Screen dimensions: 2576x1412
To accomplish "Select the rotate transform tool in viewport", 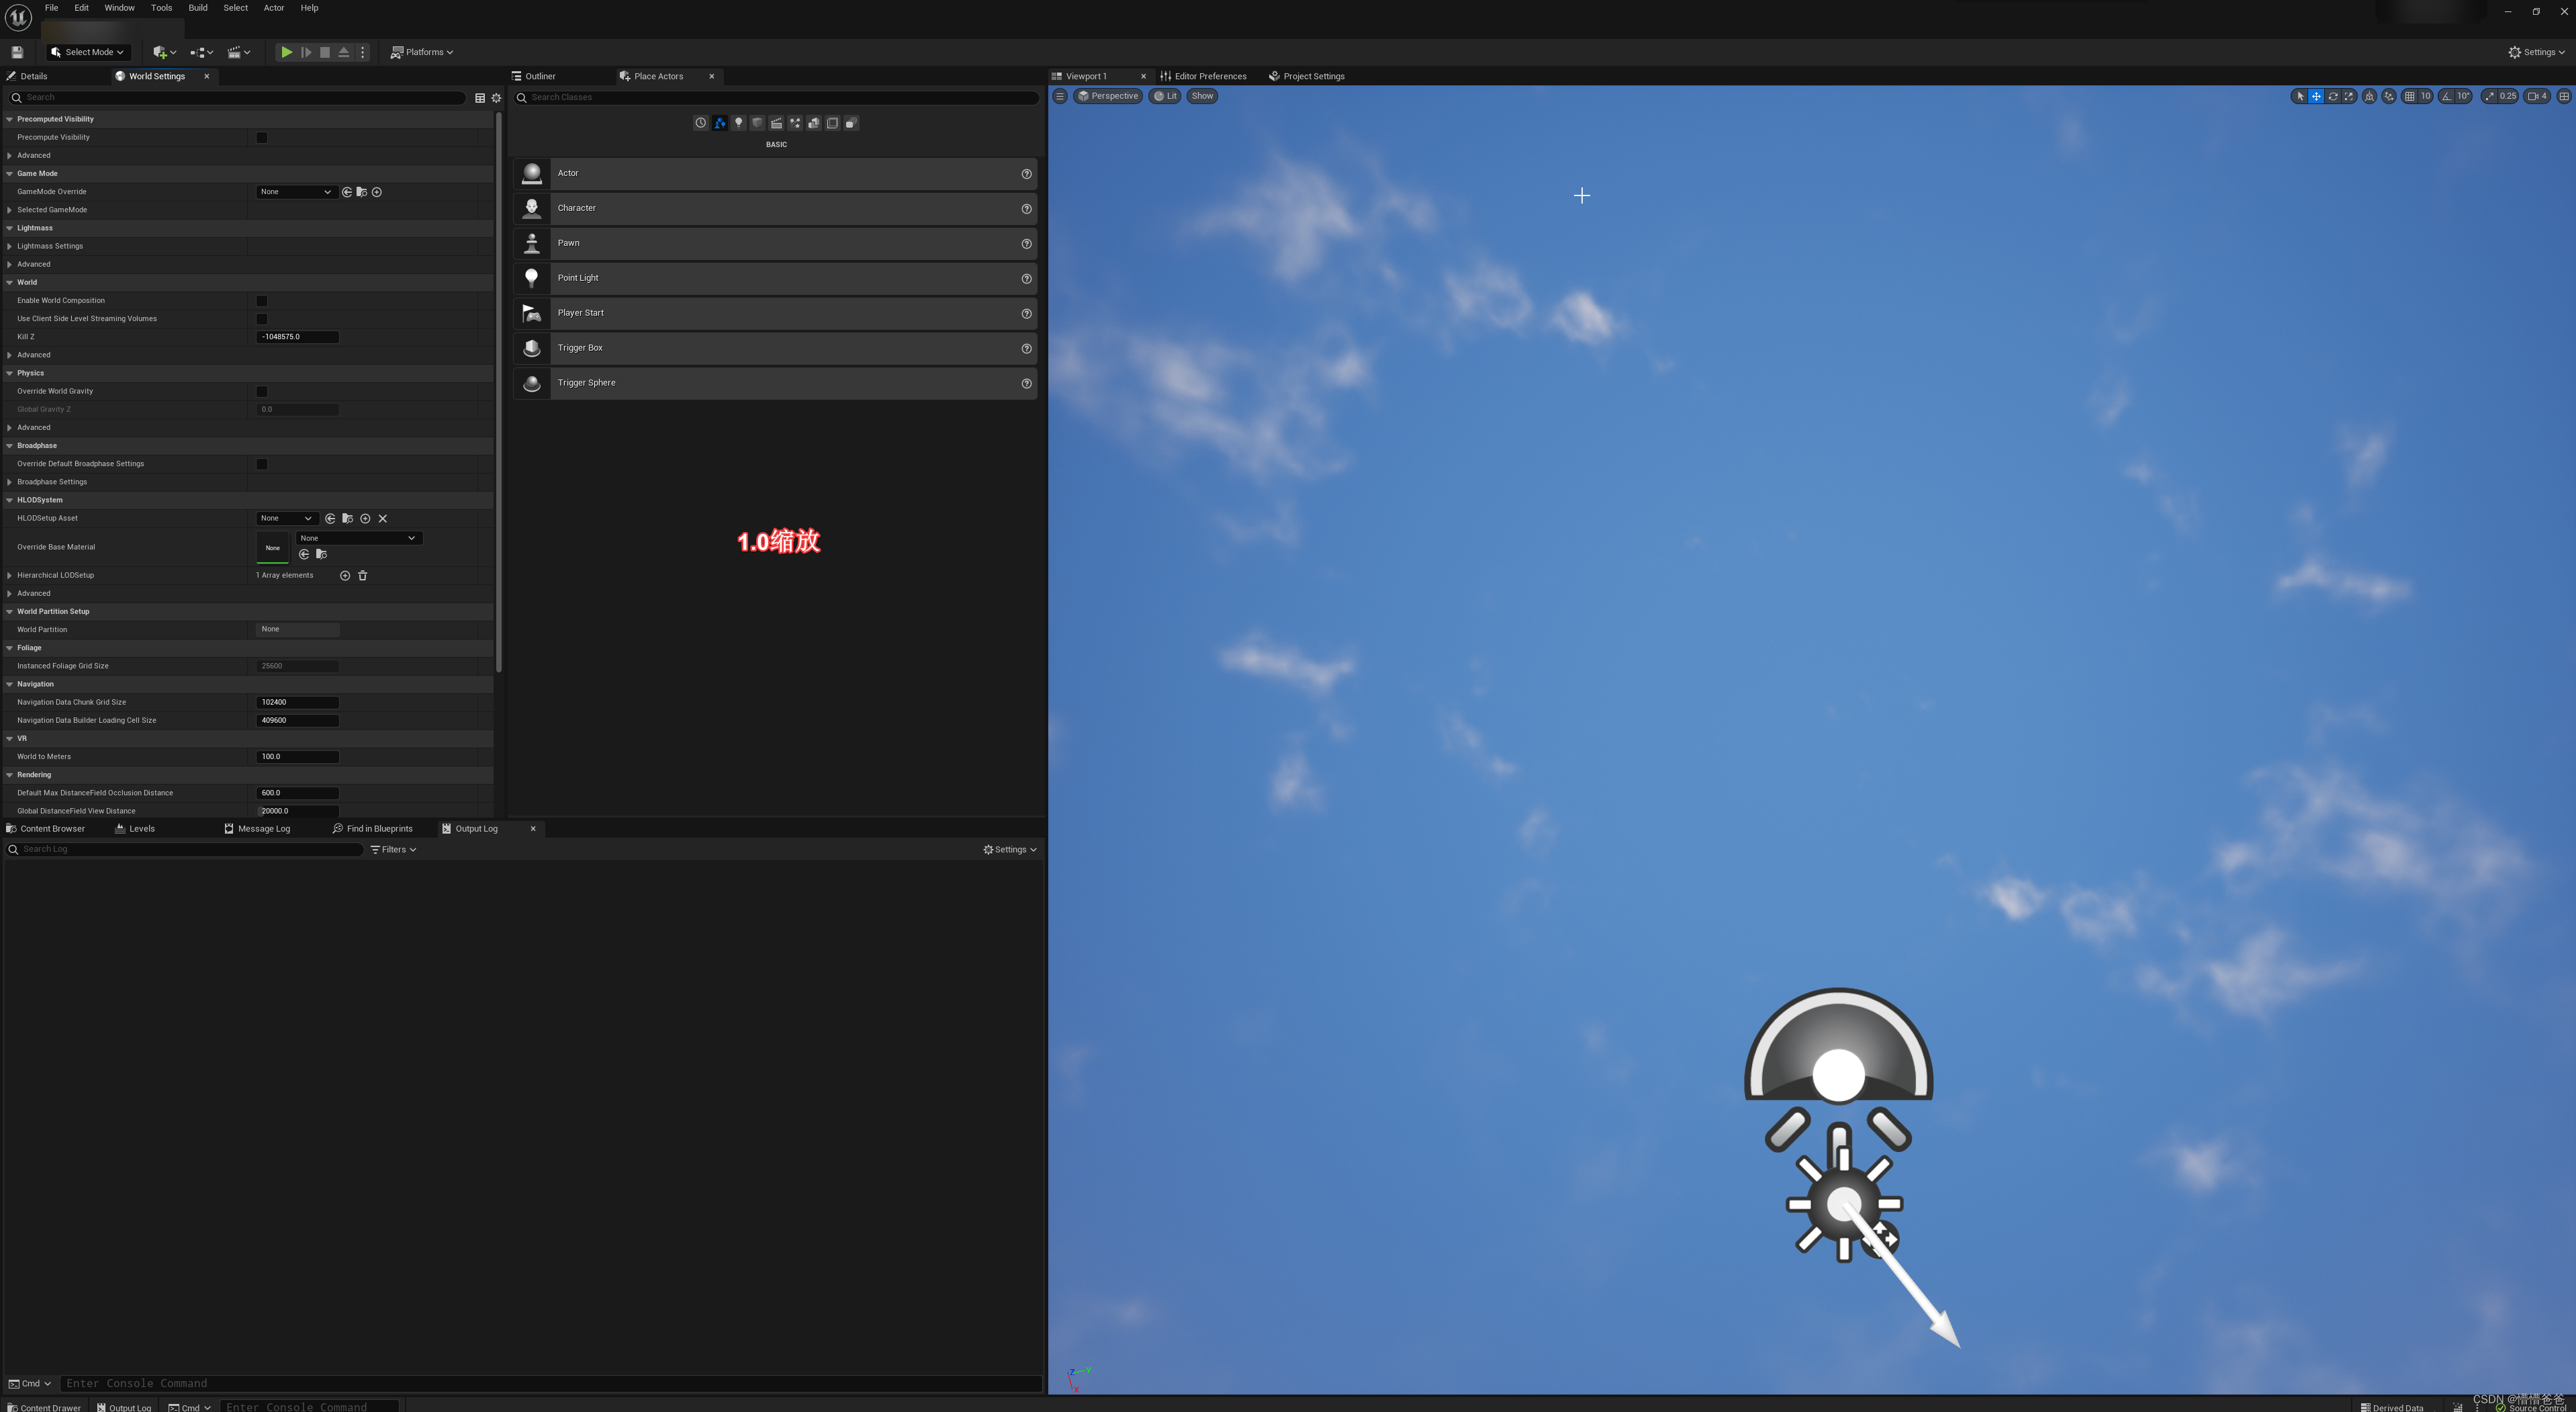I will 2332,96.
